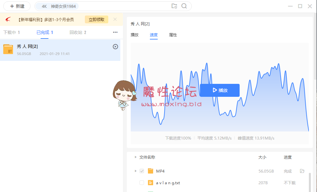Click the 秀人网[2] title in detail panel
The width and height of the screenshot is (317, 192).
(x=140, y=24)
